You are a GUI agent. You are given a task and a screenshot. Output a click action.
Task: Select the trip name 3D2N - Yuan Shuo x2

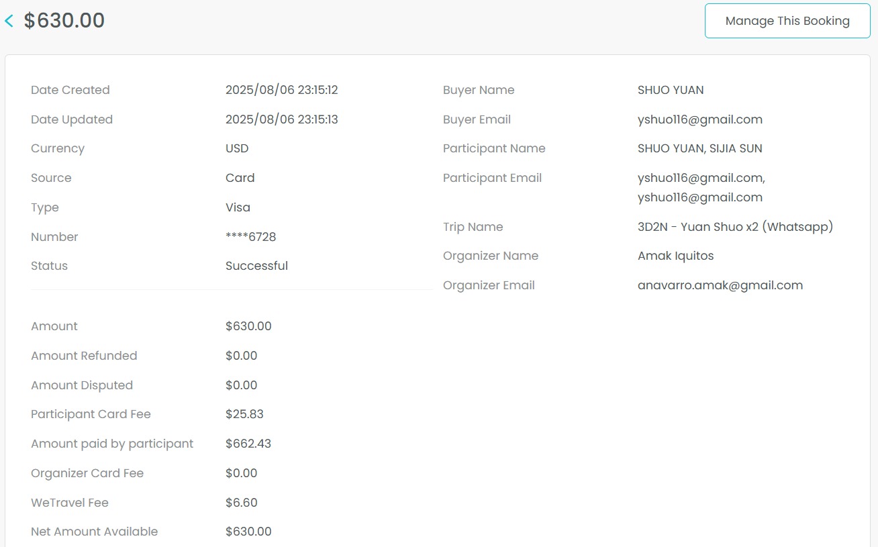[734, 227]
